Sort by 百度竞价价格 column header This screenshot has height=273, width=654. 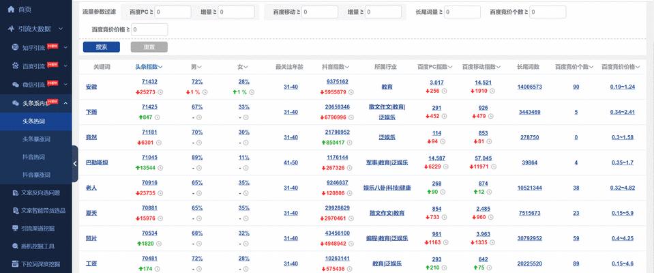[x=621, y=67]
